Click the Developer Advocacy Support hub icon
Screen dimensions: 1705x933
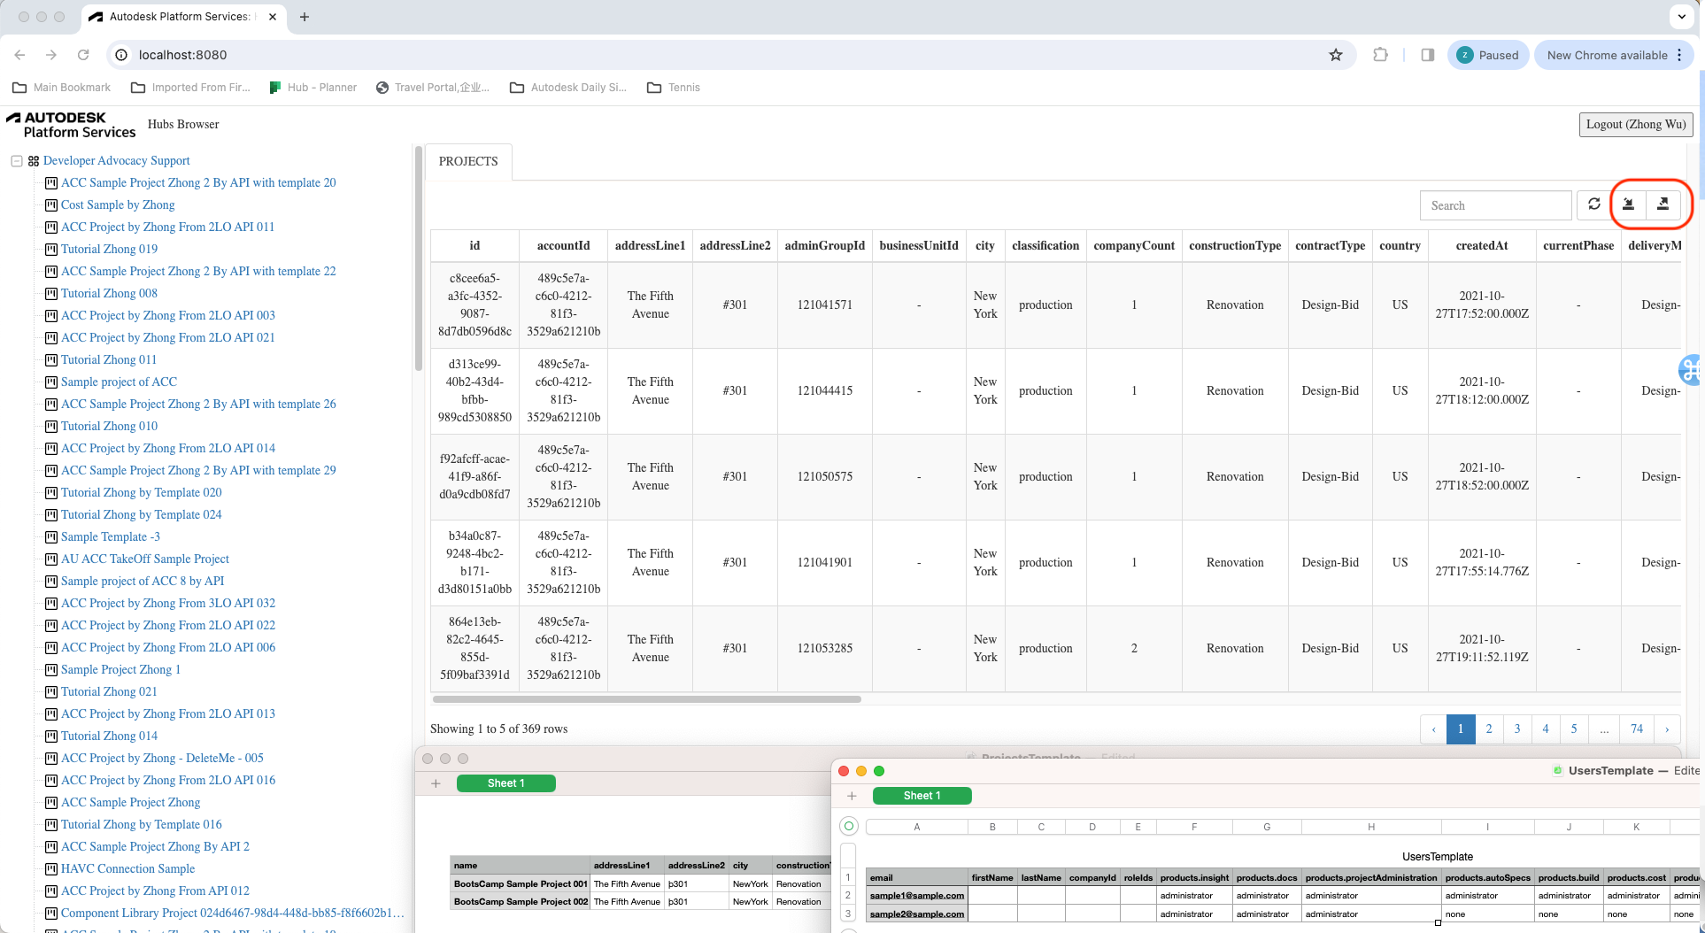(34, 161)
